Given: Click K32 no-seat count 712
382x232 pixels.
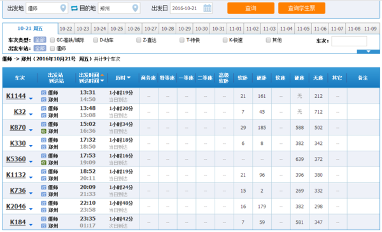Looking at the screenshot, I should click(x=318, y=112).
